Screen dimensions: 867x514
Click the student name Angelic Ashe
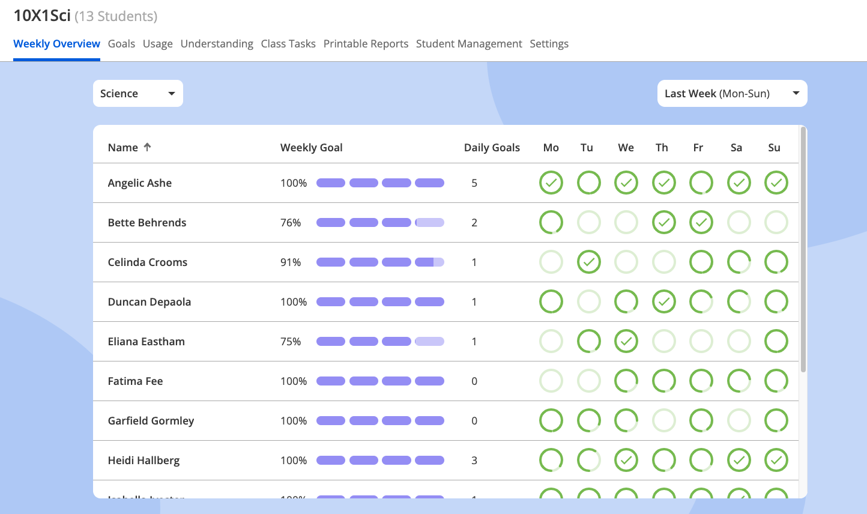click(x=140, y=183)
